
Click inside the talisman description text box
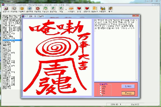click(115, 50)
